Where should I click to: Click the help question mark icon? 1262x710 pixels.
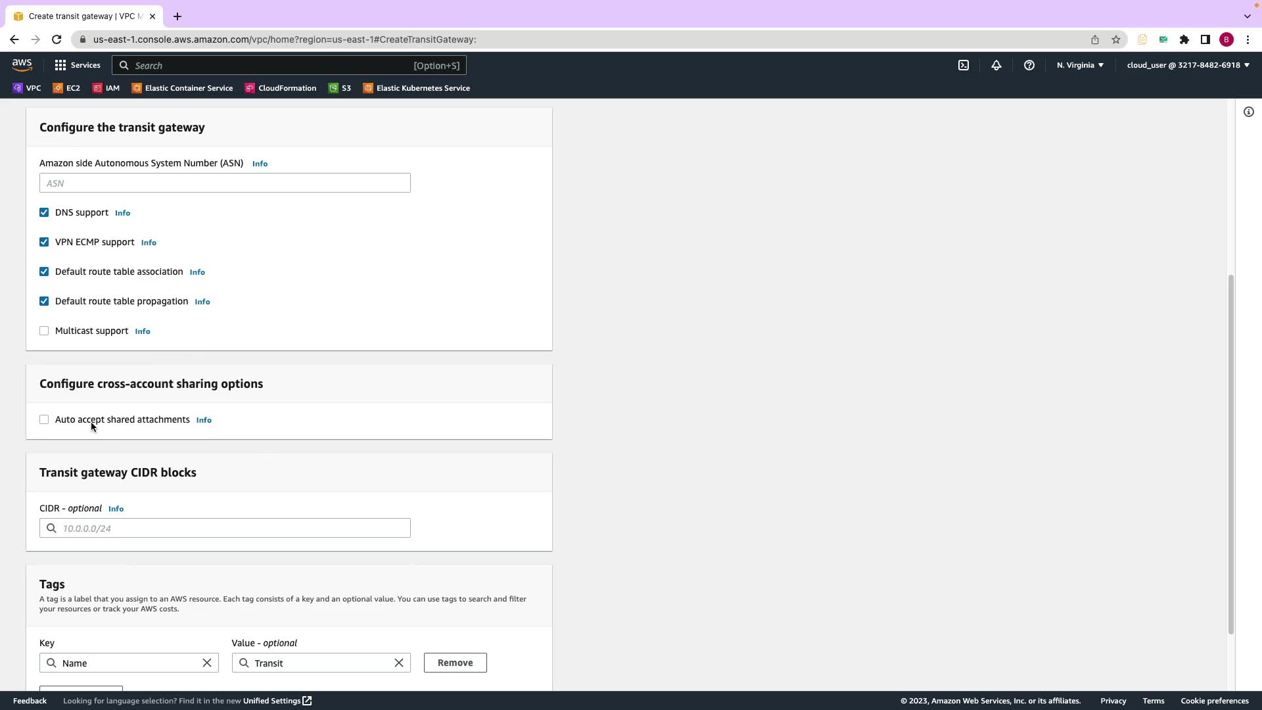tap(1029, 65)
